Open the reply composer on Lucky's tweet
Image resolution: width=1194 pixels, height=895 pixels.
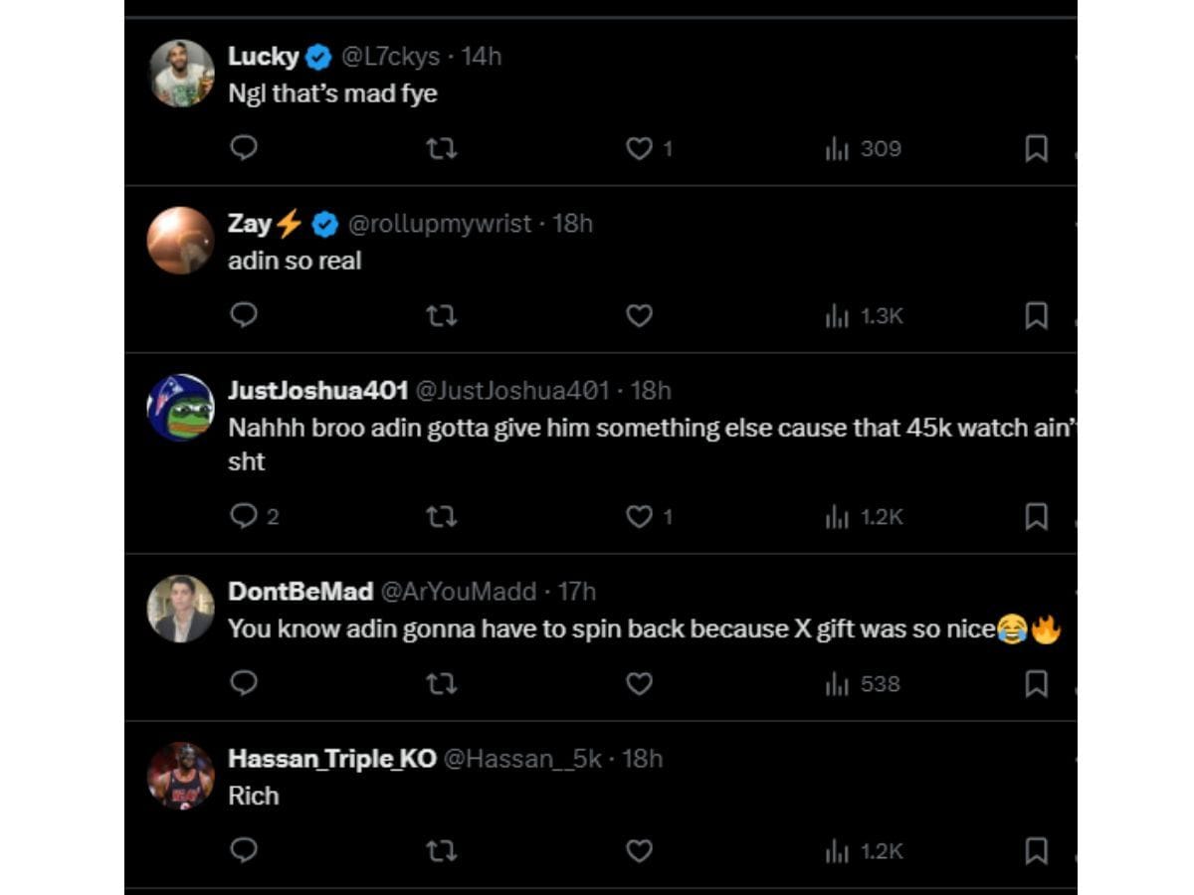(x=243, y=148)
